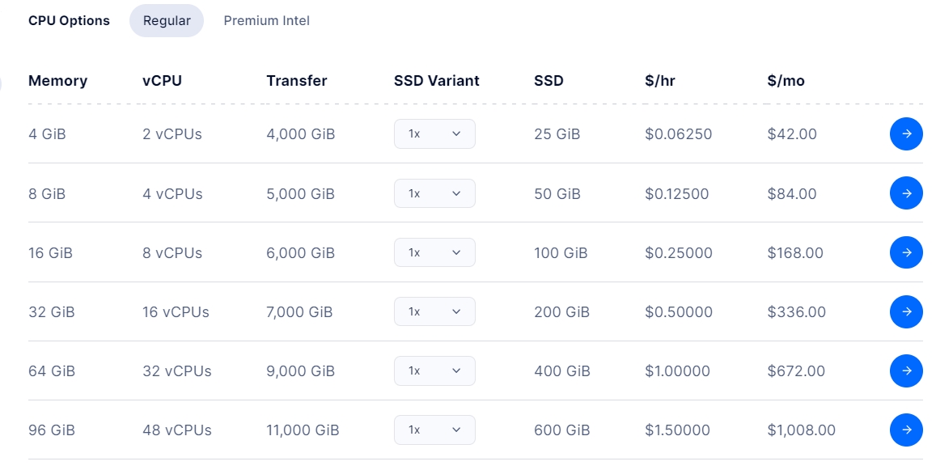The height and width of the screenshot is (470, 936).
Task: Click the Memory column header
Action: coord(57,81)
